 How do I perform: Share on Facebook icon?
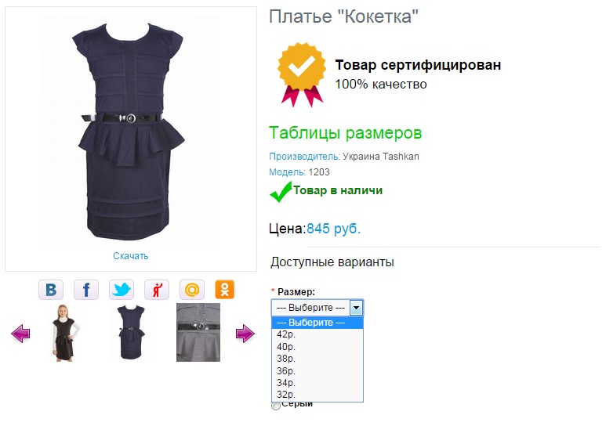(86, 290)
